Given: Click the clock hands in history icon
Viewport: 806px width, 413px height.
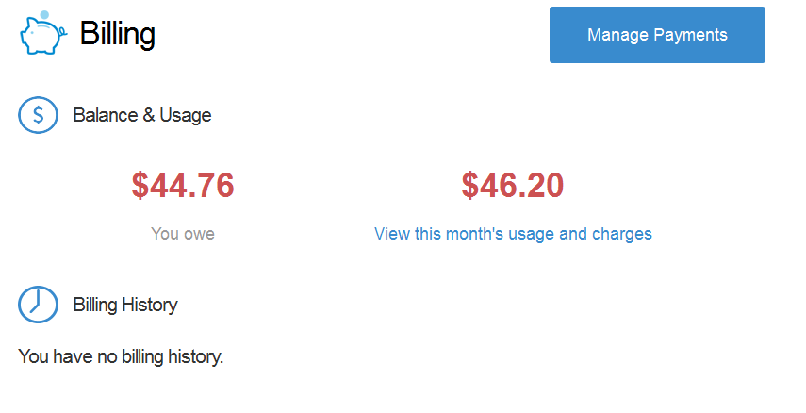Looking at the screenshot, I should click(36, 303).
